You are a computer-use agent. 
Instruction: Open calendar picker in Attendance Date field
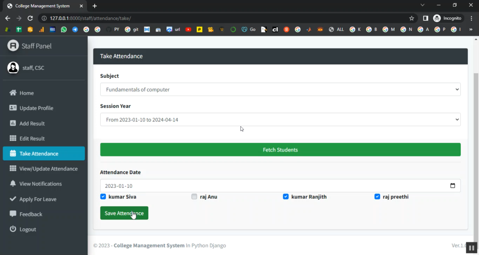click(x=452, y=186)
